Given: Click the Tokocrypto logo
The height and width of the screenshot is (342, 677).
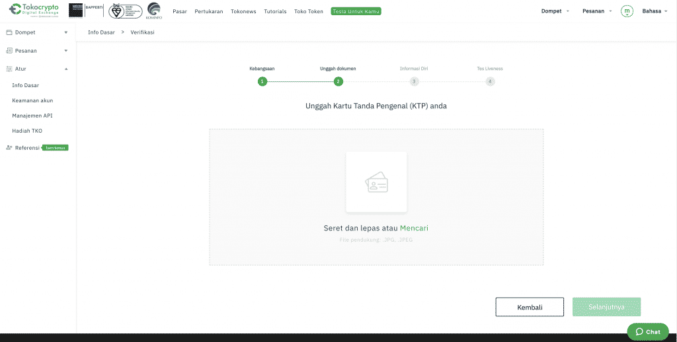Looking at the screenshot, I should (34, 11).
